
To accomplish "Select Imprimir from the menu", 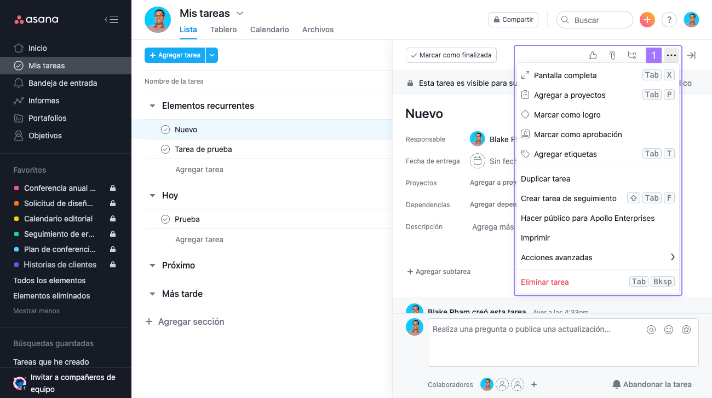I will pyautogui.click(x=598, y=238).
